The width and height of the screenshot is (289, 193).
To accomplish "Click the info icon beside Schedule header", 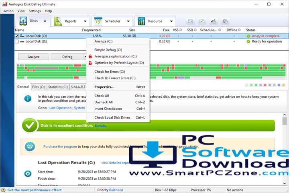I will tap(220, 30).
